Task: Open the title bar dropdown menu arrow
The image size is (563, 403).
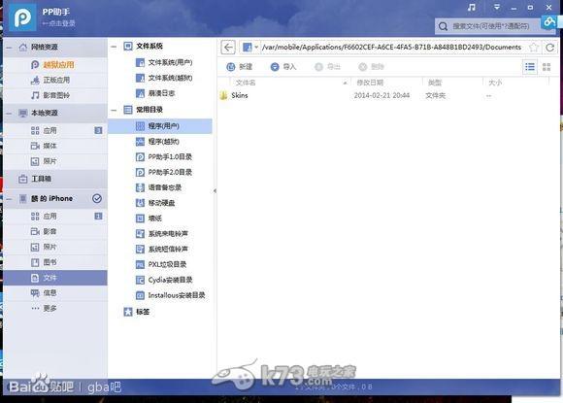Action: click(497, 7)
